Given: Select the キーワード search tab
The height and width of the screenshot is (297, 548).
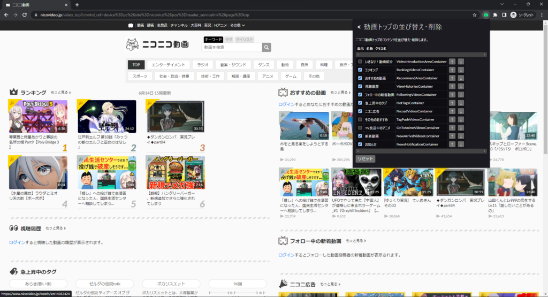Looking at the screenshot, I should [213, 40].
